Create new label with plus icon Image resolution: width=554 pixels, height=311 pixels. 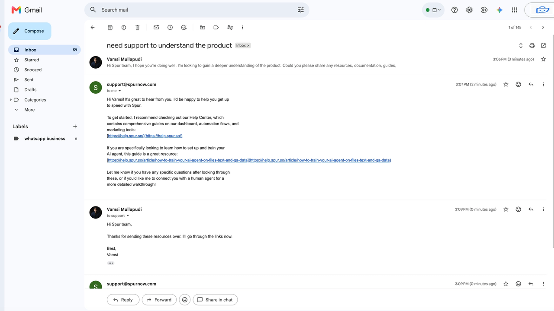[75, 127]
